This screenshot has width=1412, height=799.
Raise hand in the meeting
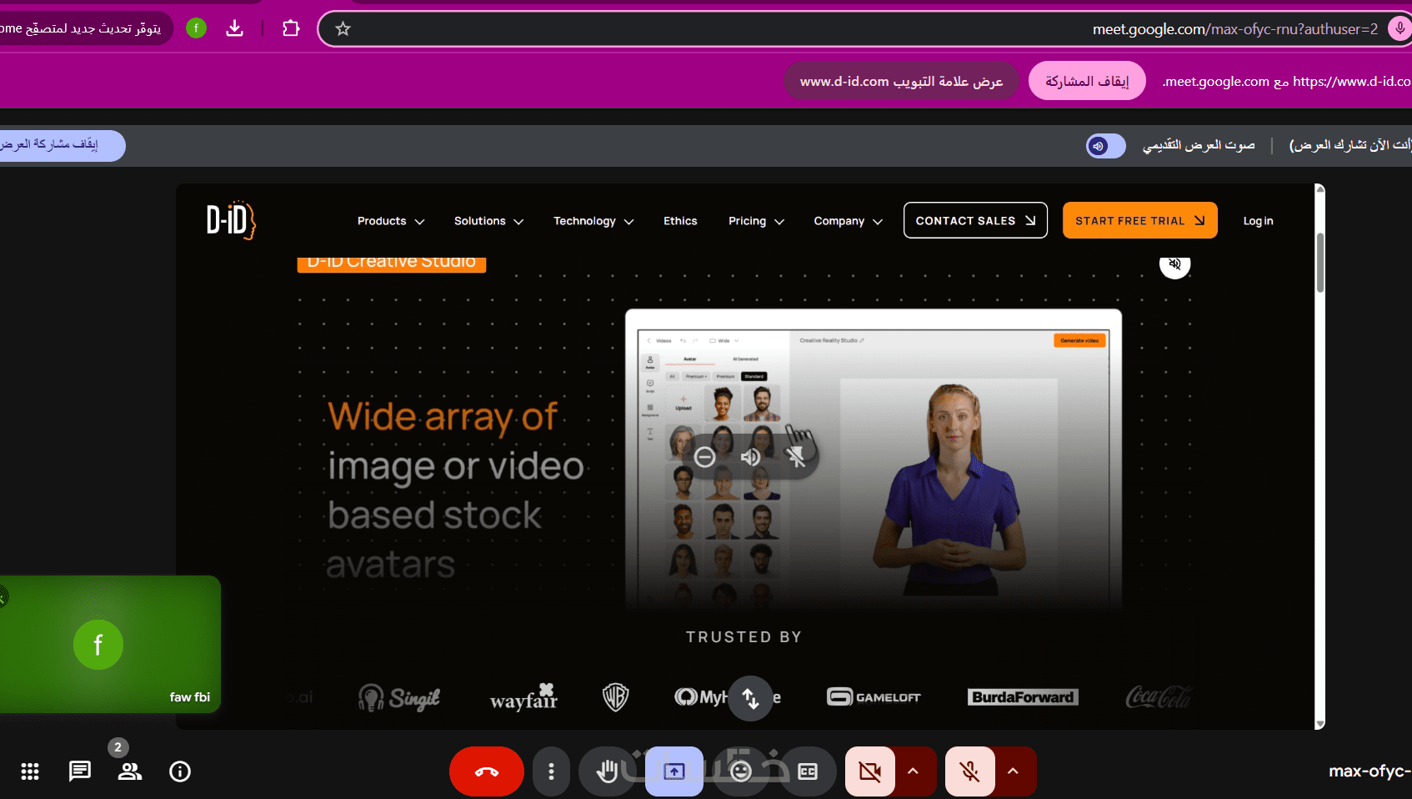pos(608,771)
